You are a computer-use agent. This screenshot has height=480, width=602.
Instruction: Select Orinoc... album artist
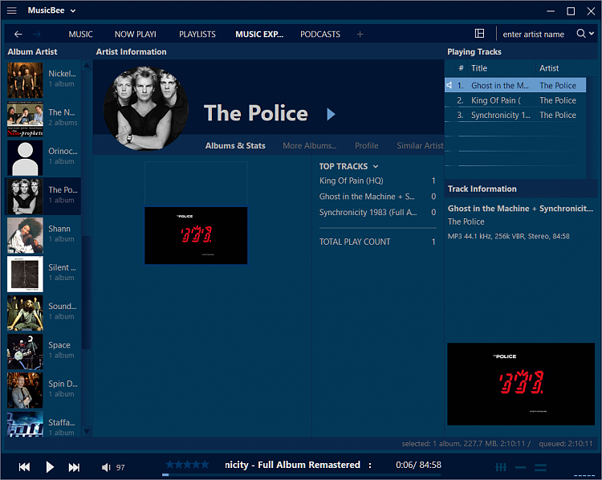tap(43, 157)
